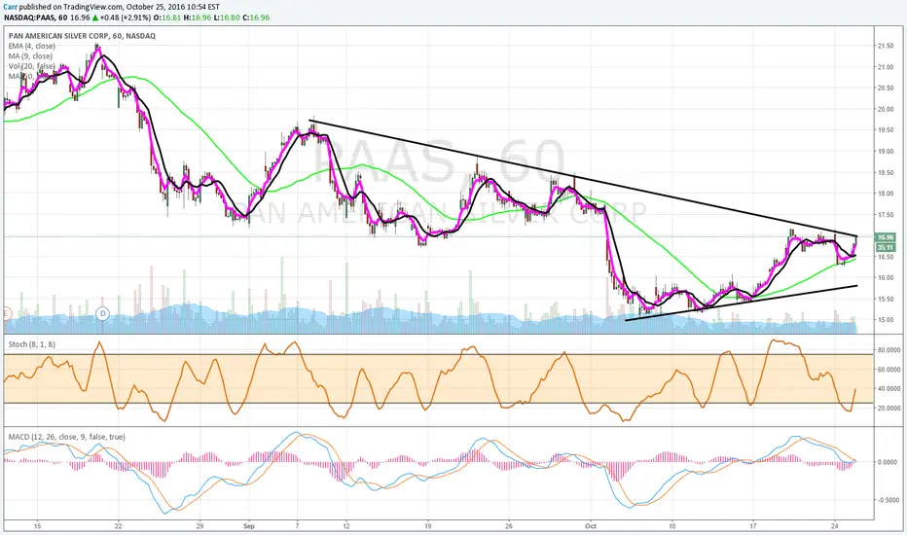Click the 18.50 price axis label
Viewport: 907px width, 535px height.
coord(886,172)
